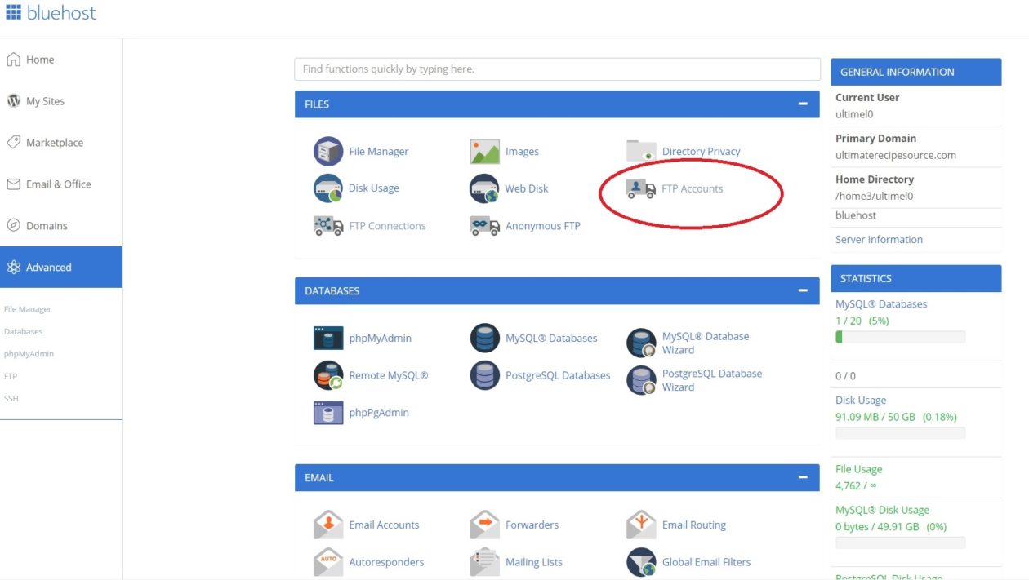Open the Server Information link
This screenshot has width=1029, height=580.
pyautogui.click(x=879, y=239)
